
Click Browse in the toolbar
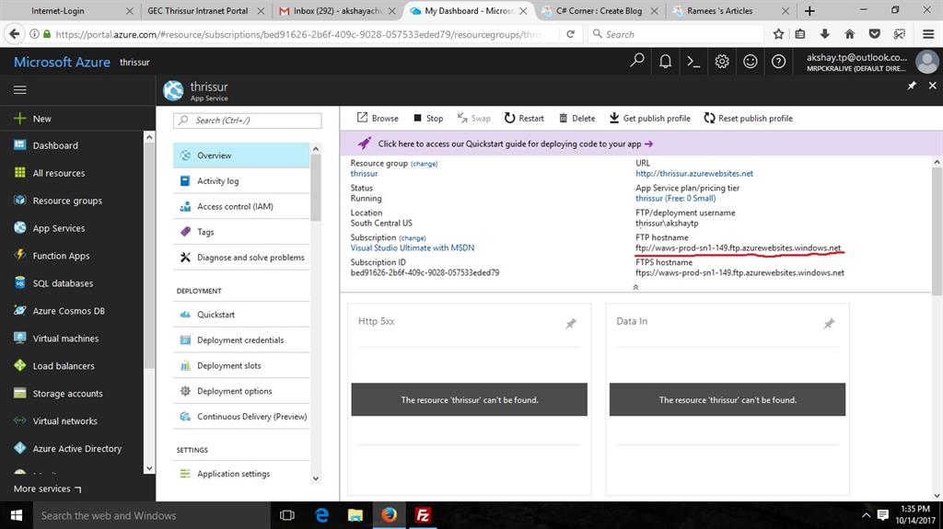(x=378, y=118)
